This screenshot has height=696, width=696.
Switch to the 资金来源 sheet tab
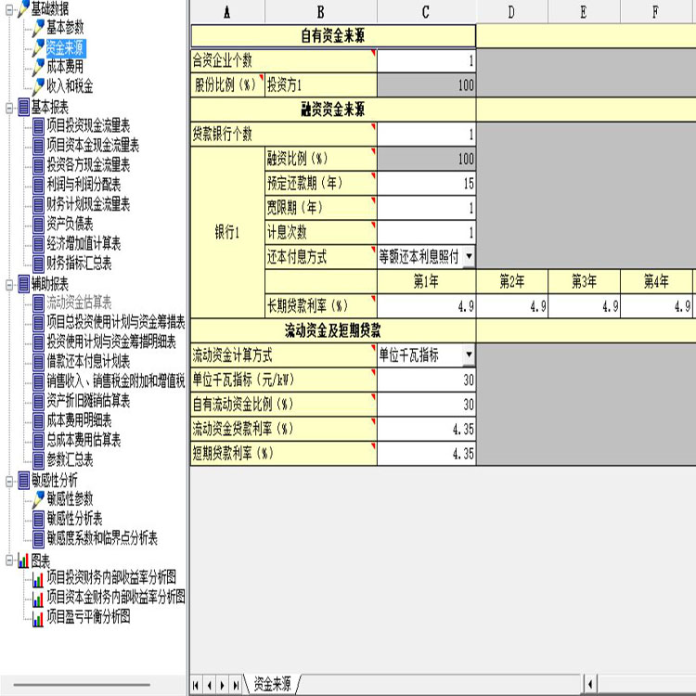click(272, 684)
